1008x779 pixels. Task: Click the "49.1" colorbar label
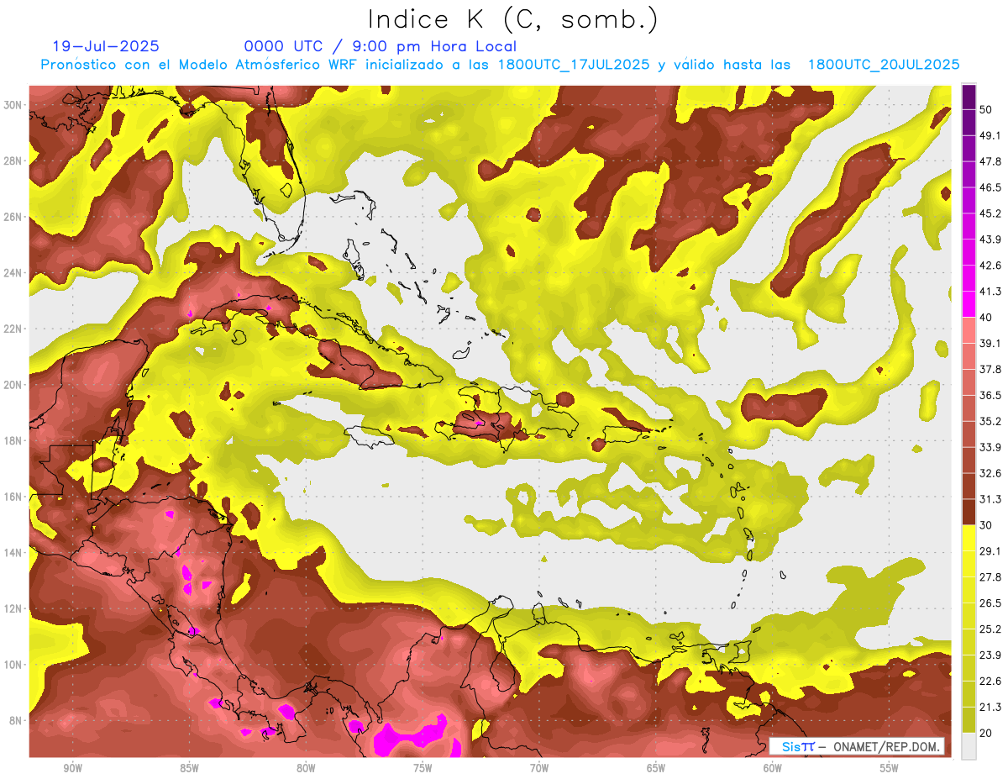point(990,136)
